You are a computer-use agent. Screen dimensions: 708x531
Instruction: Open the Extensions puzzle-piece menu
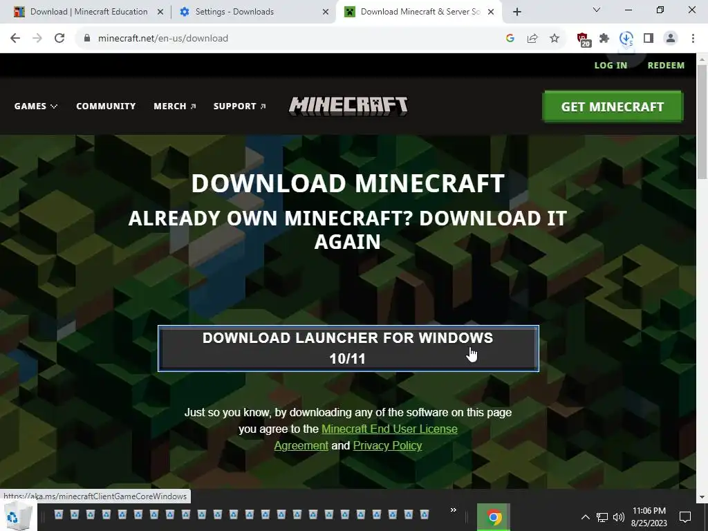click(x=604, y=39)
